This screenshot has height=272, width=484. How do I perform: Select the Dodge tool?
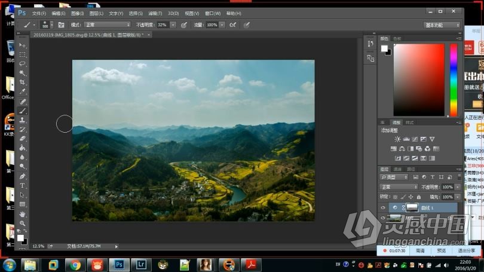23,166
